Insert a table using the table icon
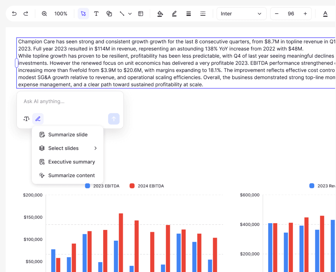The width and height of the screenshot is (336, 272). (141, 14)
